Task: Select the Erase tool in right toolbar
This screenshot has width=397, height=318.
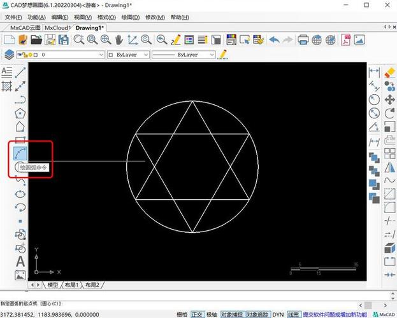Action: pyautogui.click(x=390, y=72)
